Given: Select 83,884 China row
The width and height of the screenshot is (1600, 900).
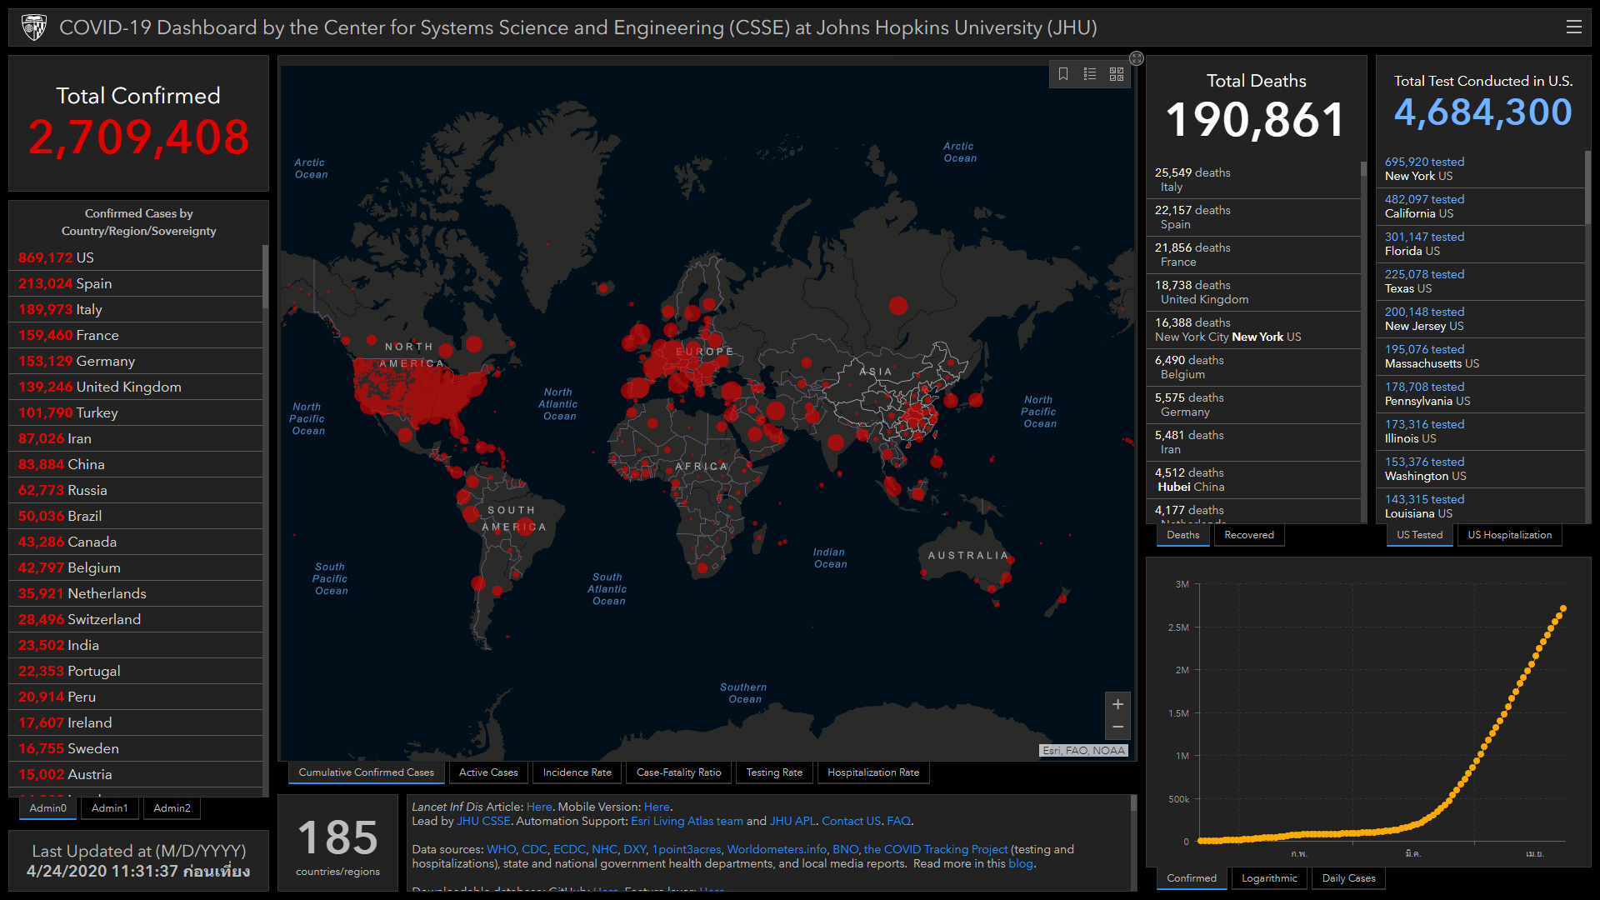Looking at the screenshot, I should [x=137, y=465].
